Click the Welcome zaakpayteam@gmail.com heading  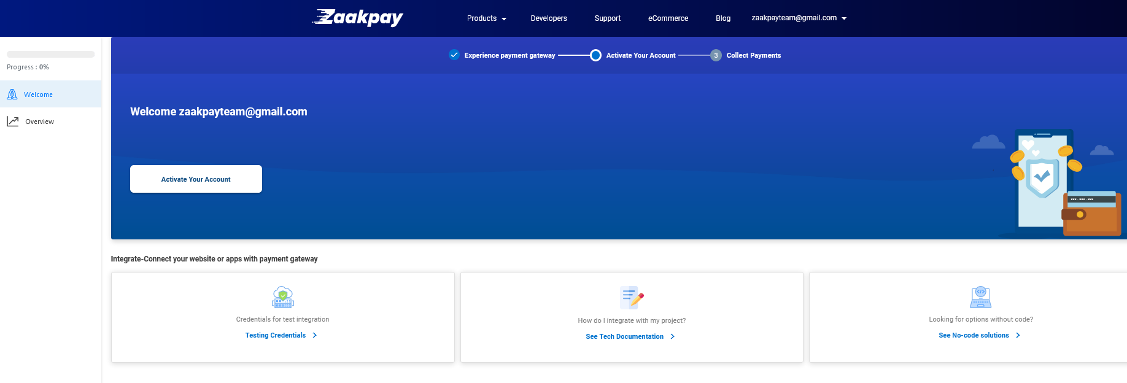coord(219,112)
